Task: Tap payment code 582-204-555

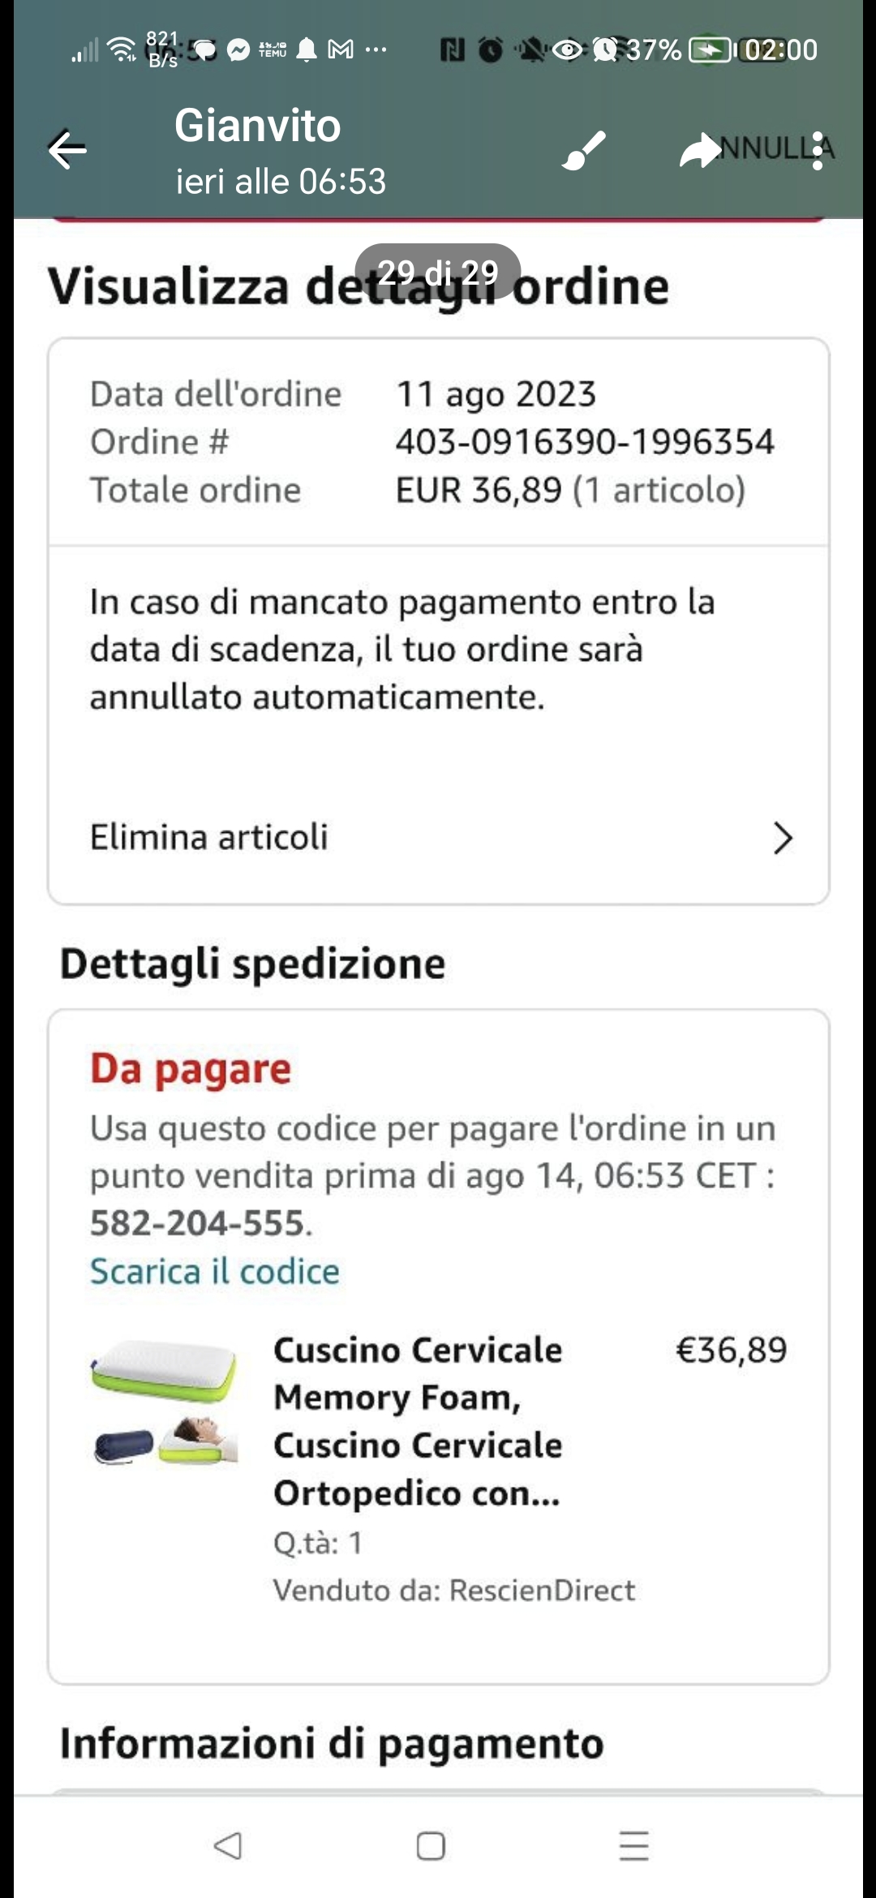Action: (x=197, y=1223)
